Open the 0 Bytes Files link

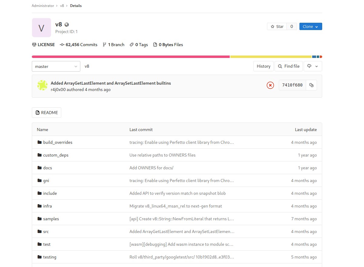coord(168,45)
